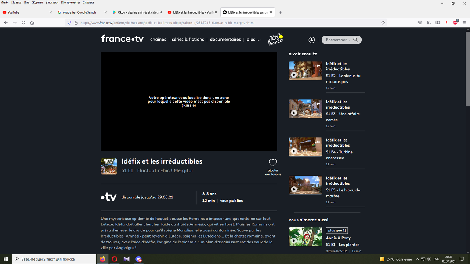The height and width of the screenshot is (264, 470).
Task: Open the browser home page icon
Action: pyautogui.click(x=32, y=22)
